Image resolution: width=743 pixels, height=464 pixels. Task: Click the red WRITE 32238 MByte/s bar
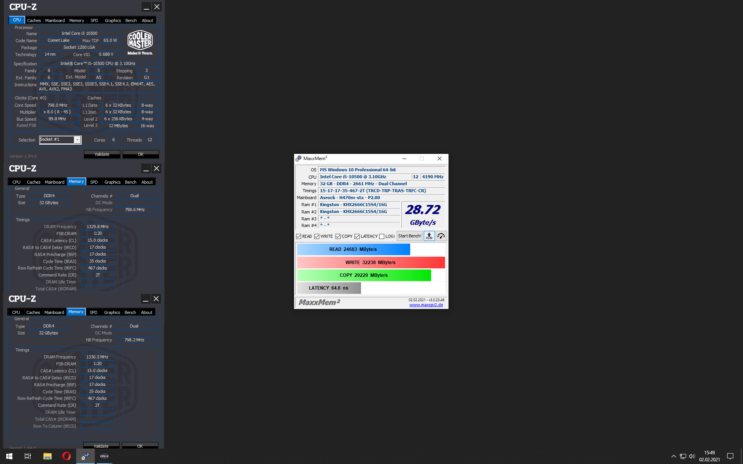(x=371, y=263)
